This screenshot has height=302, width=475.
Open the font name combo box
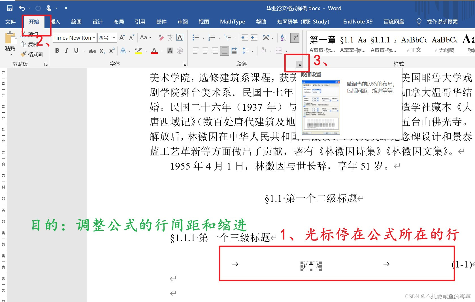coord(74,38)
